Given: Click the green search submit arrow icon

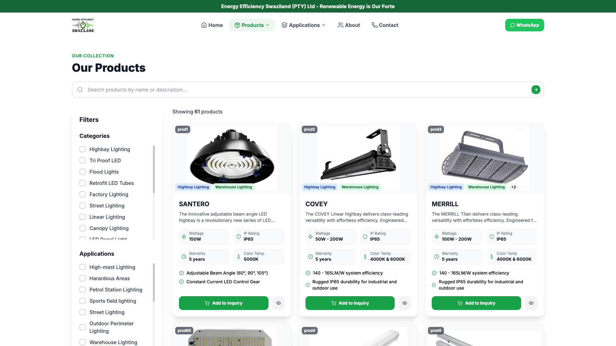Looking at the screenshot, I should 536,90.
